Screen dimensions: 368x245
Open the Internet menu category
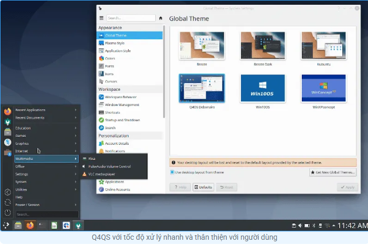click(x=46, y=151)
